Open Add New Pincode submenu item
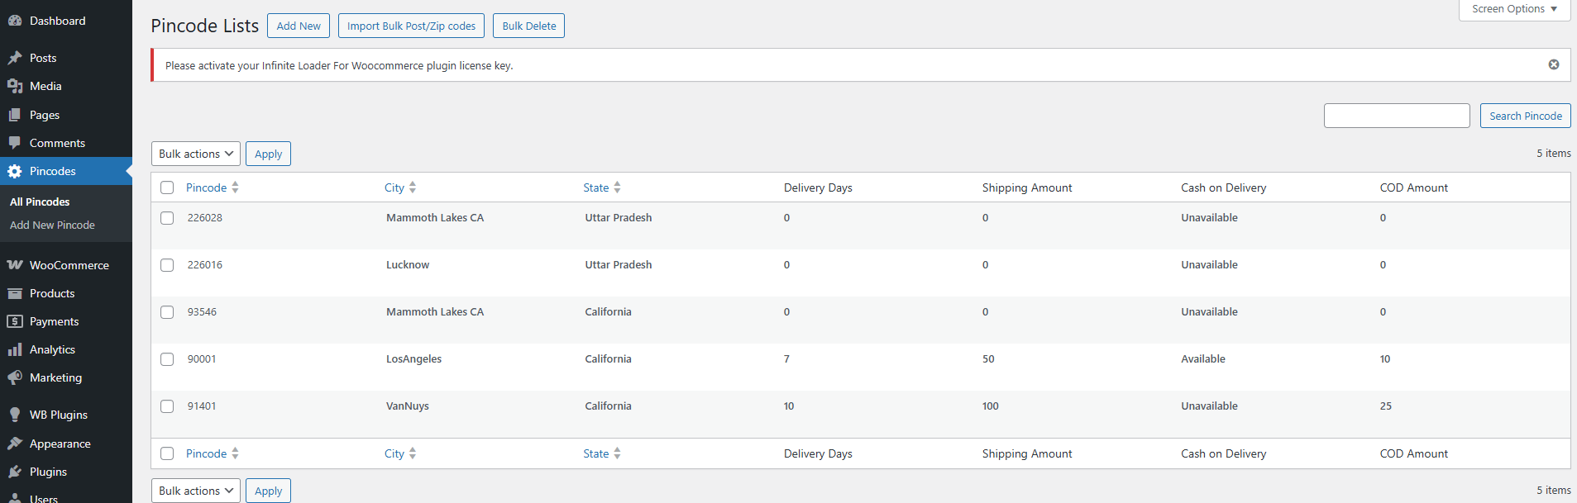Viewport: 1577px width, 503px height. (x=52, y=225)
